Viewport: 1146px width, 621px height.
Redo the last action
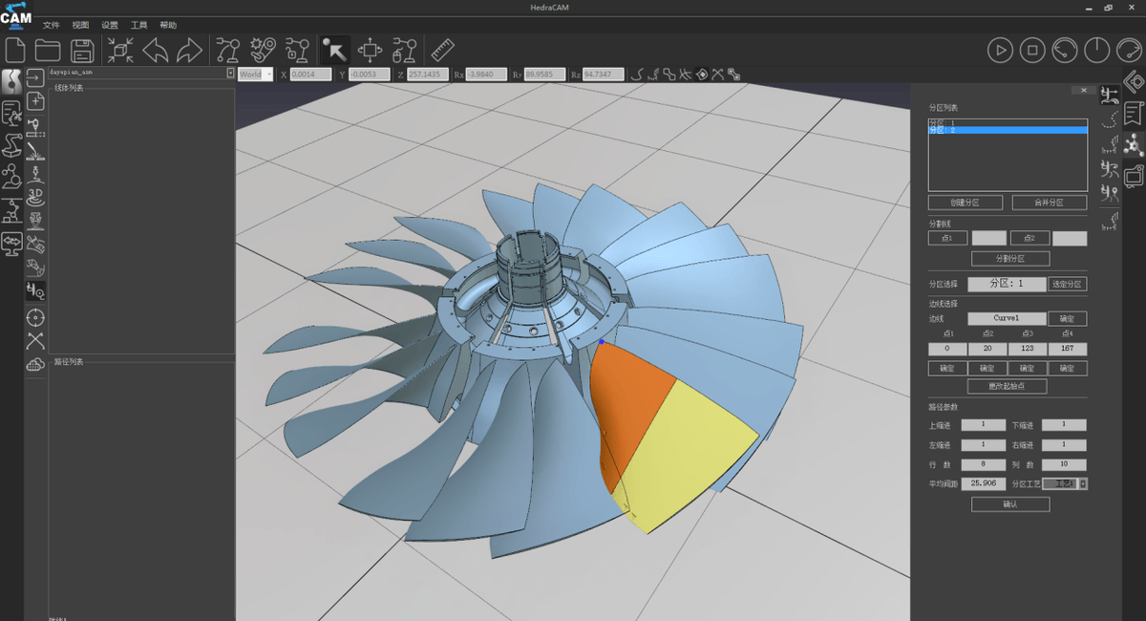click(190, 50)
